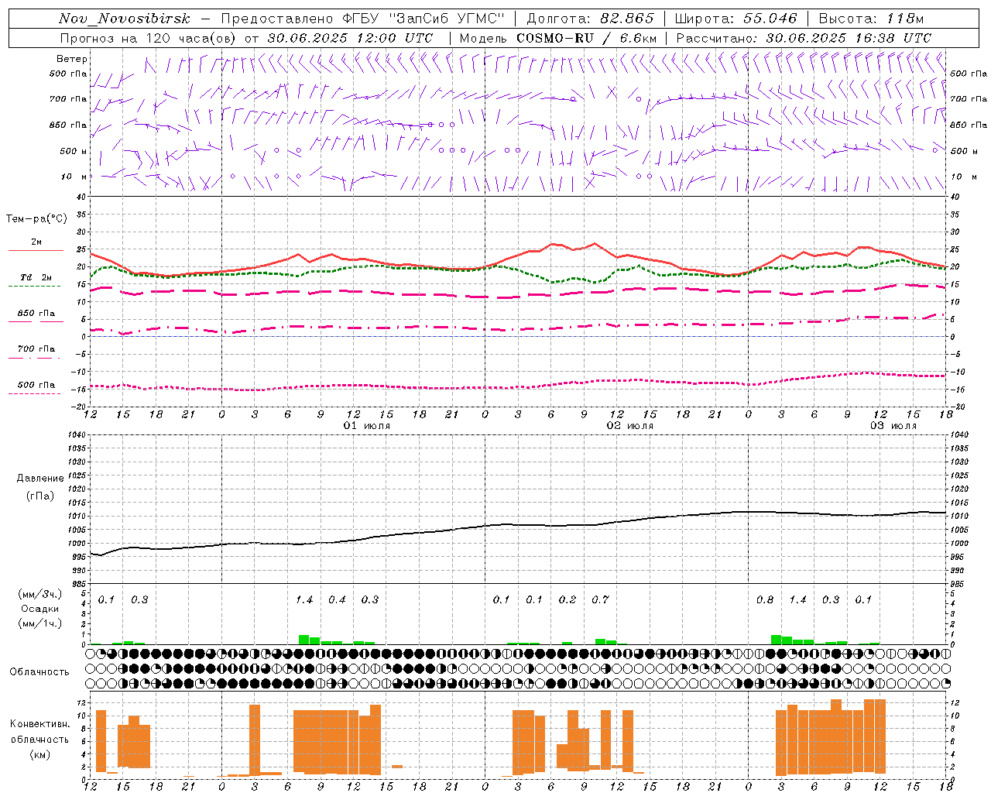Click the Осадки panel label
Screen dimensions: 991x793
(x=40, y=609)
